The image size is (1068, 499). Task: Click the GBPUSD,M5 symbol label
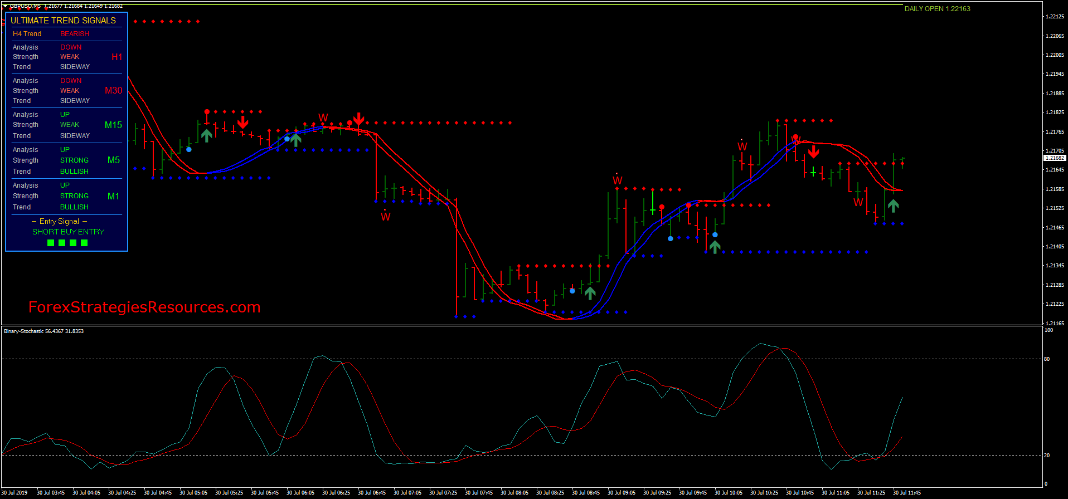pyautogui.click(x=25, y=6)
